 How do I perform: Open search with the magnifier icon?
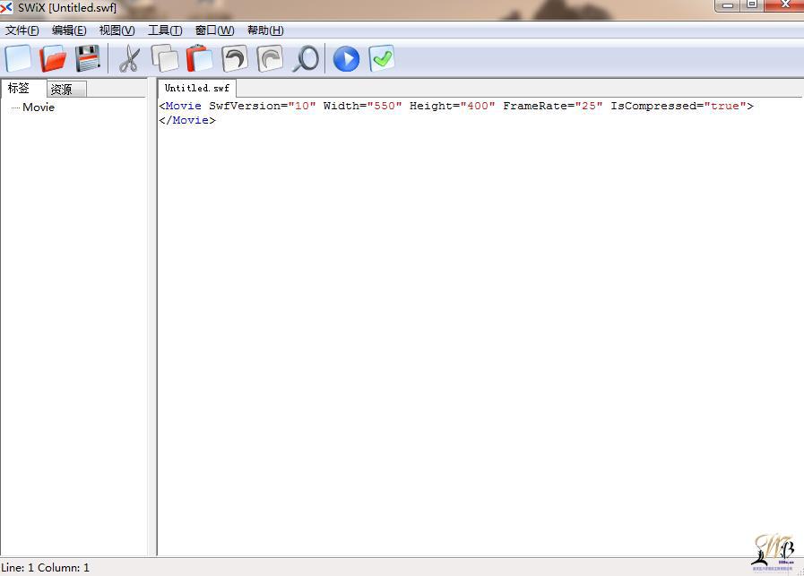pyautogui.click(x=306, y=59)
